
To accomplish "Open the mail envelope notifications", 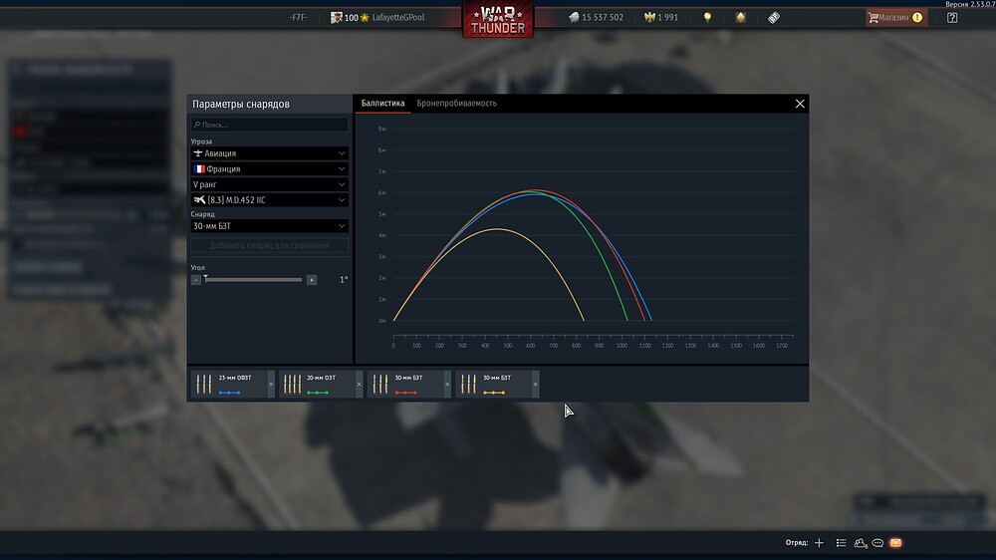I will 895,543.
